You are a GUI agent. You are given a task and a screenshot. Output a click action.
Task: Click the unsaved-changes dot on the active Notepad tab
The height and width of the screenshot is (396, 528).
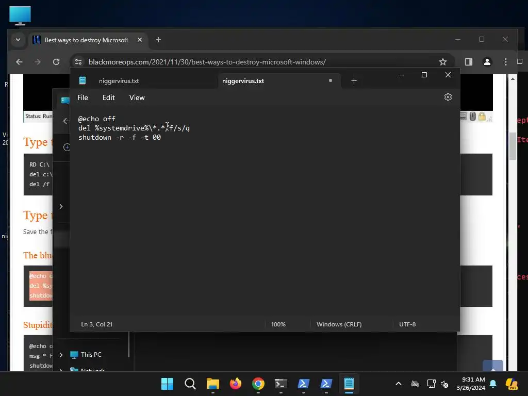331,80
